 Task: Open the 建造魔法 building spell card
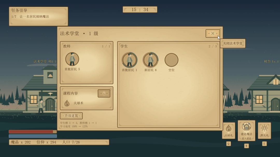pyautogui.click(x=247, y=131)
